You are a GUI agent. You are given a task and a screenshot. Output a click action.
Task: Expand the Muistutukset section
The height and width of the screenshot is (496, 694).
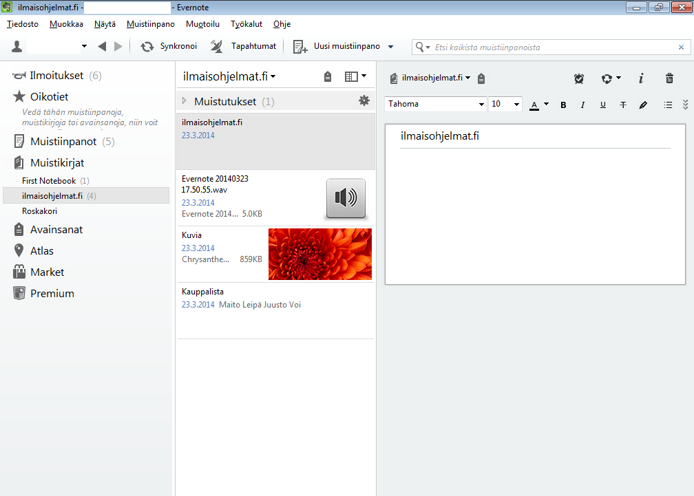click(184, 101)
